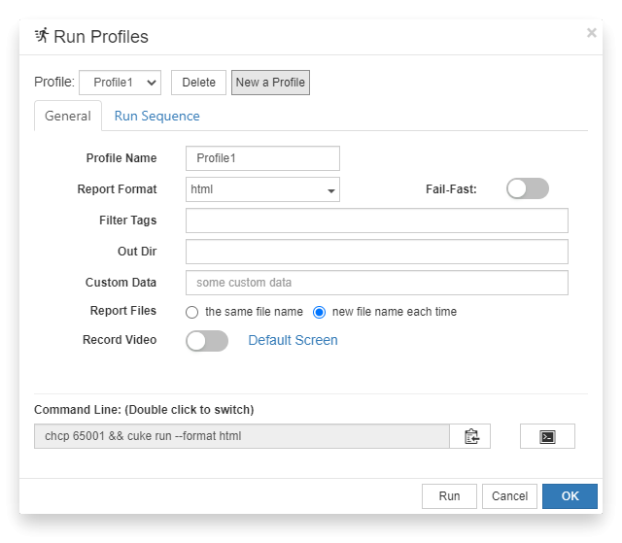Create a profile with New a Profile
This screenshot has height=543, width=622.
(270, 83)
